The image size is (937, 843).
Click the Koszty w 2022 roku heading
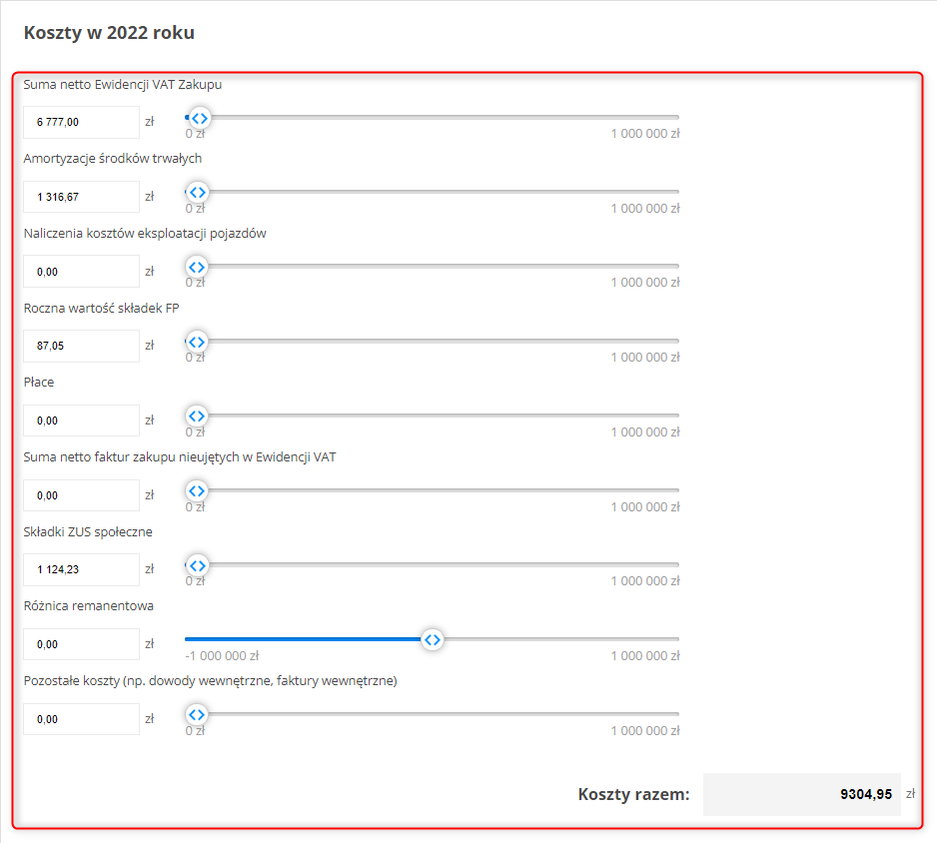(x=109, y=32)
